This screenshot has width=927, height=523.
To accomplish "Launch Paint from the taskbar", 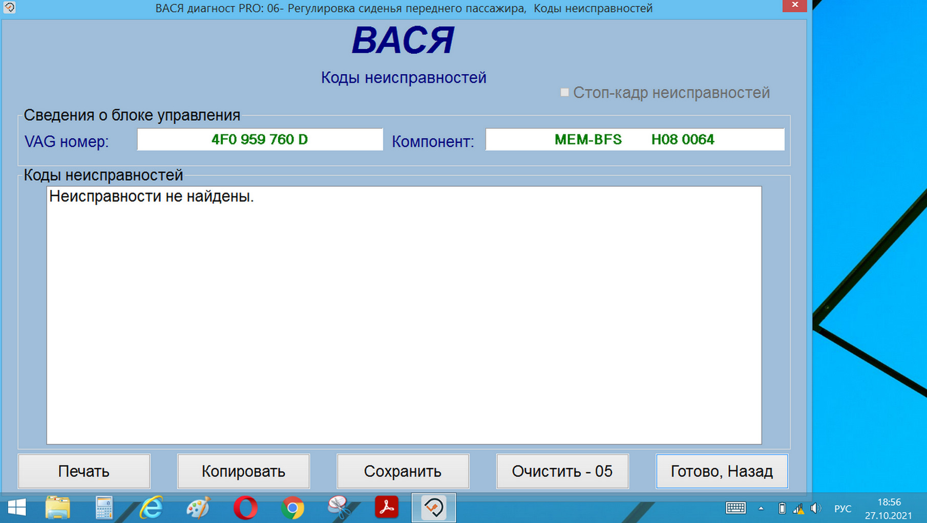I will (x=198, y=508).
